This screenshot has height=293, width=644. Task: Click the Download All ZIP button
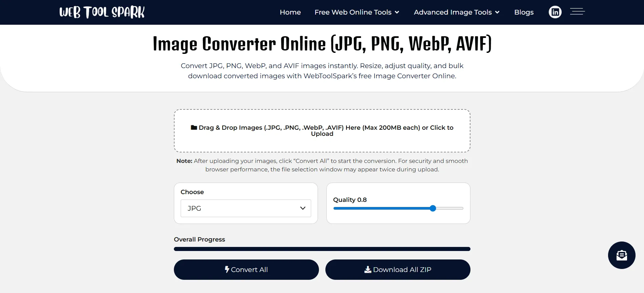[398, 270]
